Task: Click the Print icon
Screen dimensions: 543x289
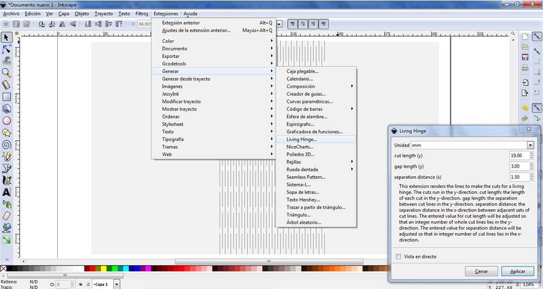Action: tap(525, 67)
